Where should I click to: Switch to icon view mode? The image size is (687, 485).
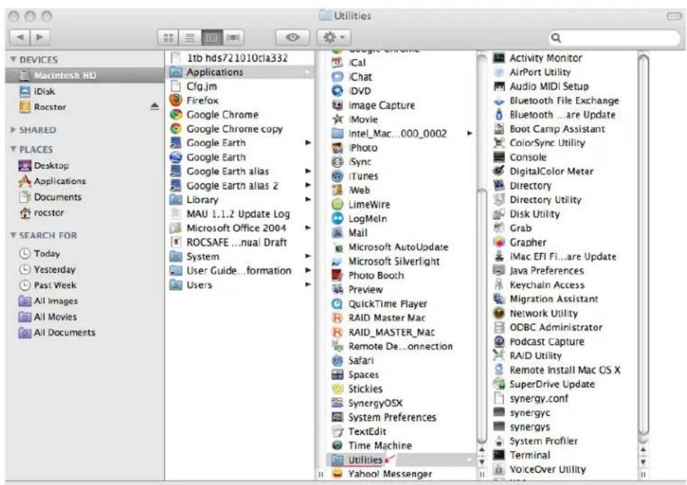[168, 37]
